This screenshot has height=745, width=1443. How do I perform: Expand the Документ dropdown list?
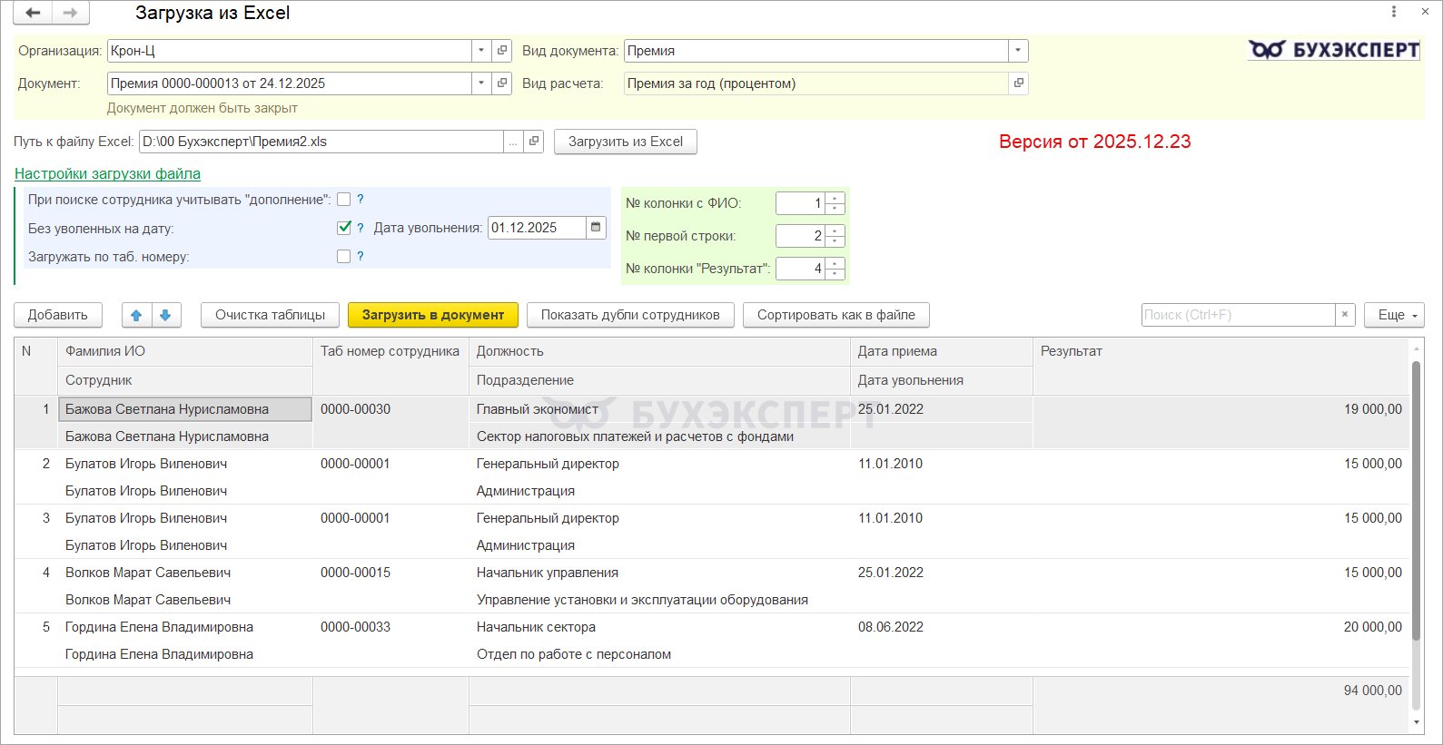(x=481, y=83)
